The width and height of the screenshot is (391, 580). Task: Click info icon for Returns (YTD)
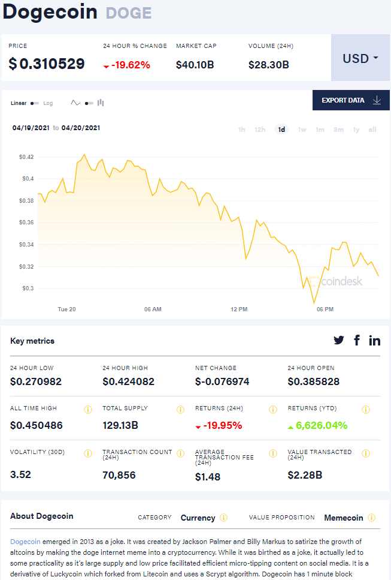pos(366,410)
